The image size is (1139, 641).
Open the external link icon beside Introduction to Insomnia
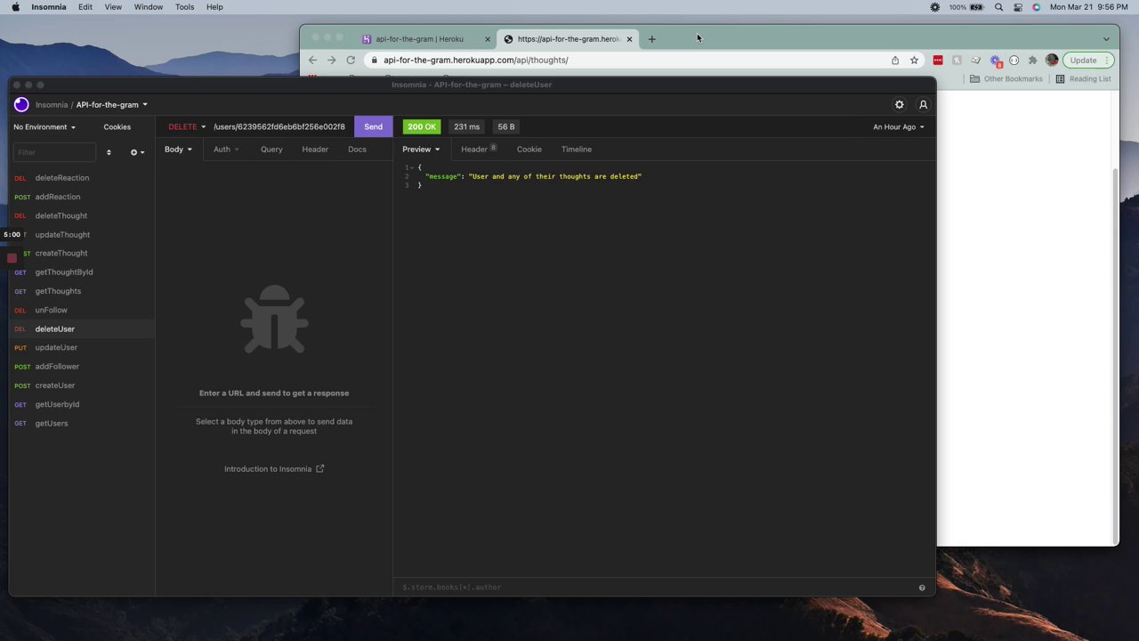tap(320, 468)
